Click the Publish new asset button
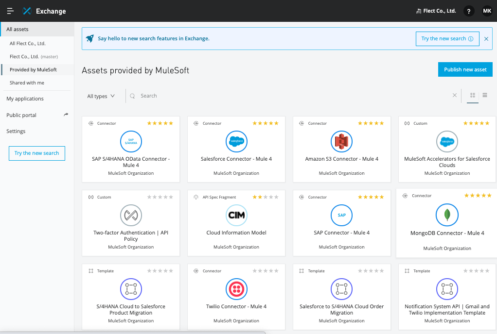Screen dimensions: 497x334 tap(465, 69)
